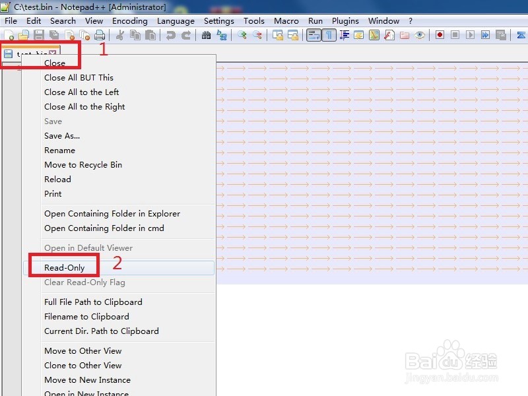Screen dimensions: 528x396
Task: Click the Open file toolbar icon
Action: 24,35
